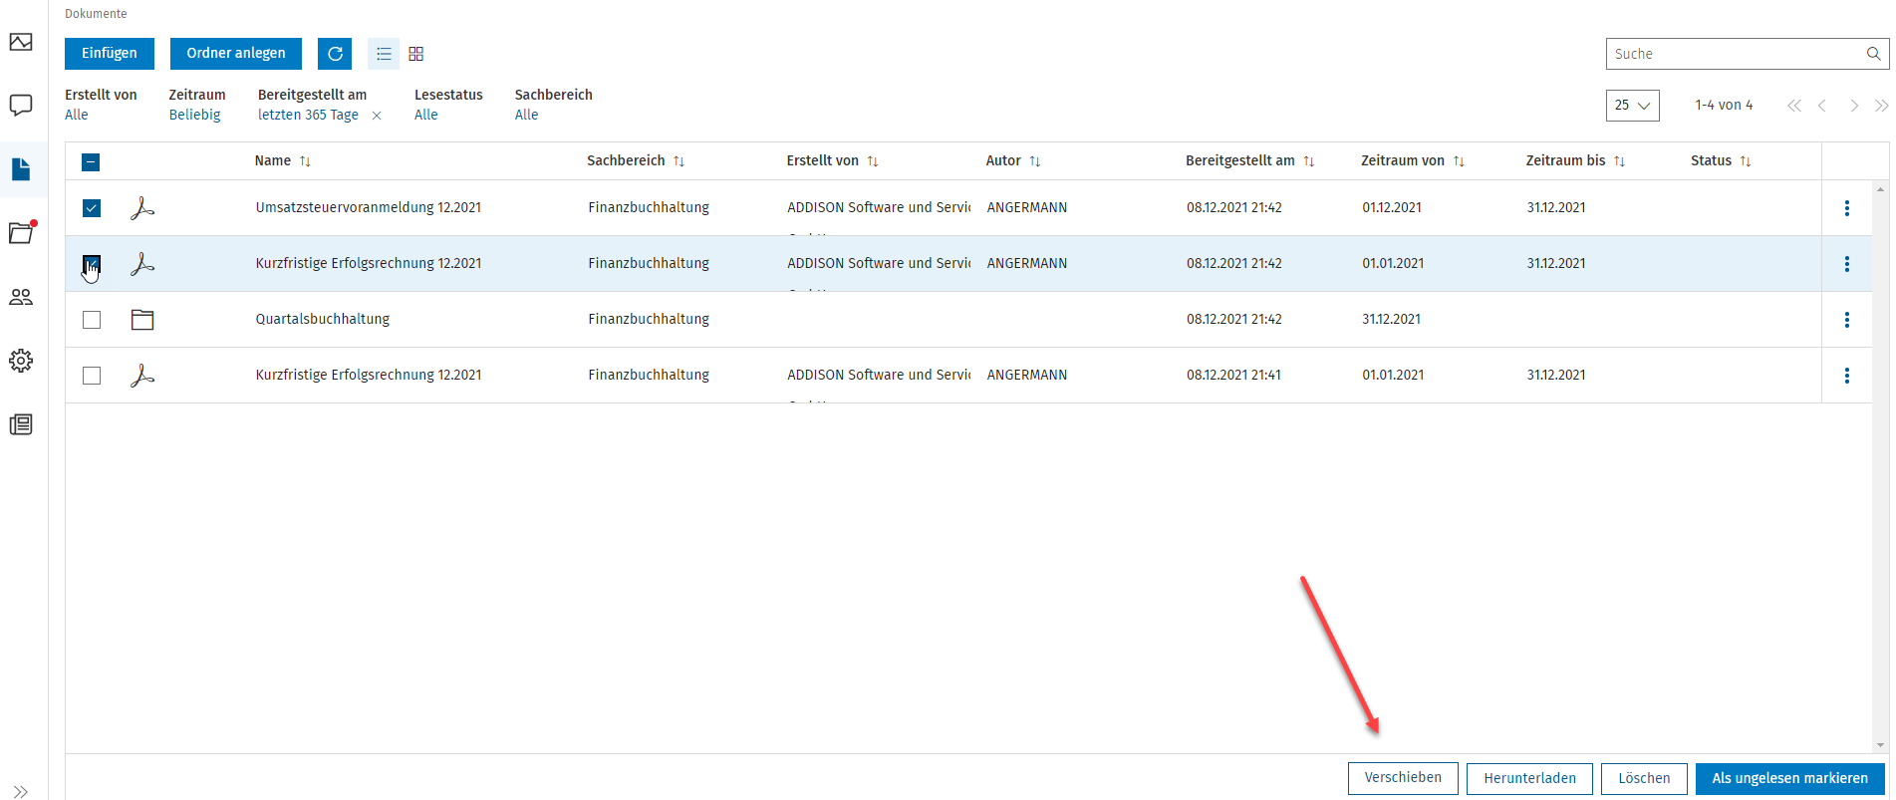Image resolution: width=1896 pixels, height=800 pixels.
Task: Sort by 'Bereitgestellt am' column header
Action: tap(1250, 161)
